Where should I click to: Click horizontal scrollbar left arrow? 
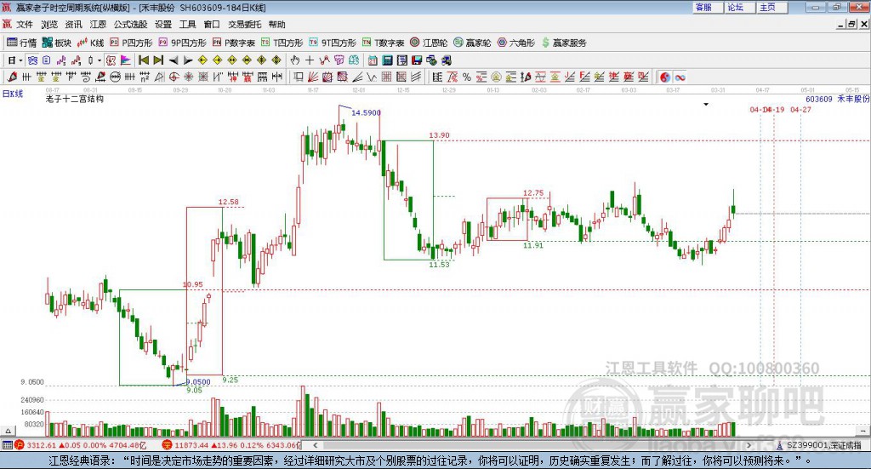tap(316, 445)
